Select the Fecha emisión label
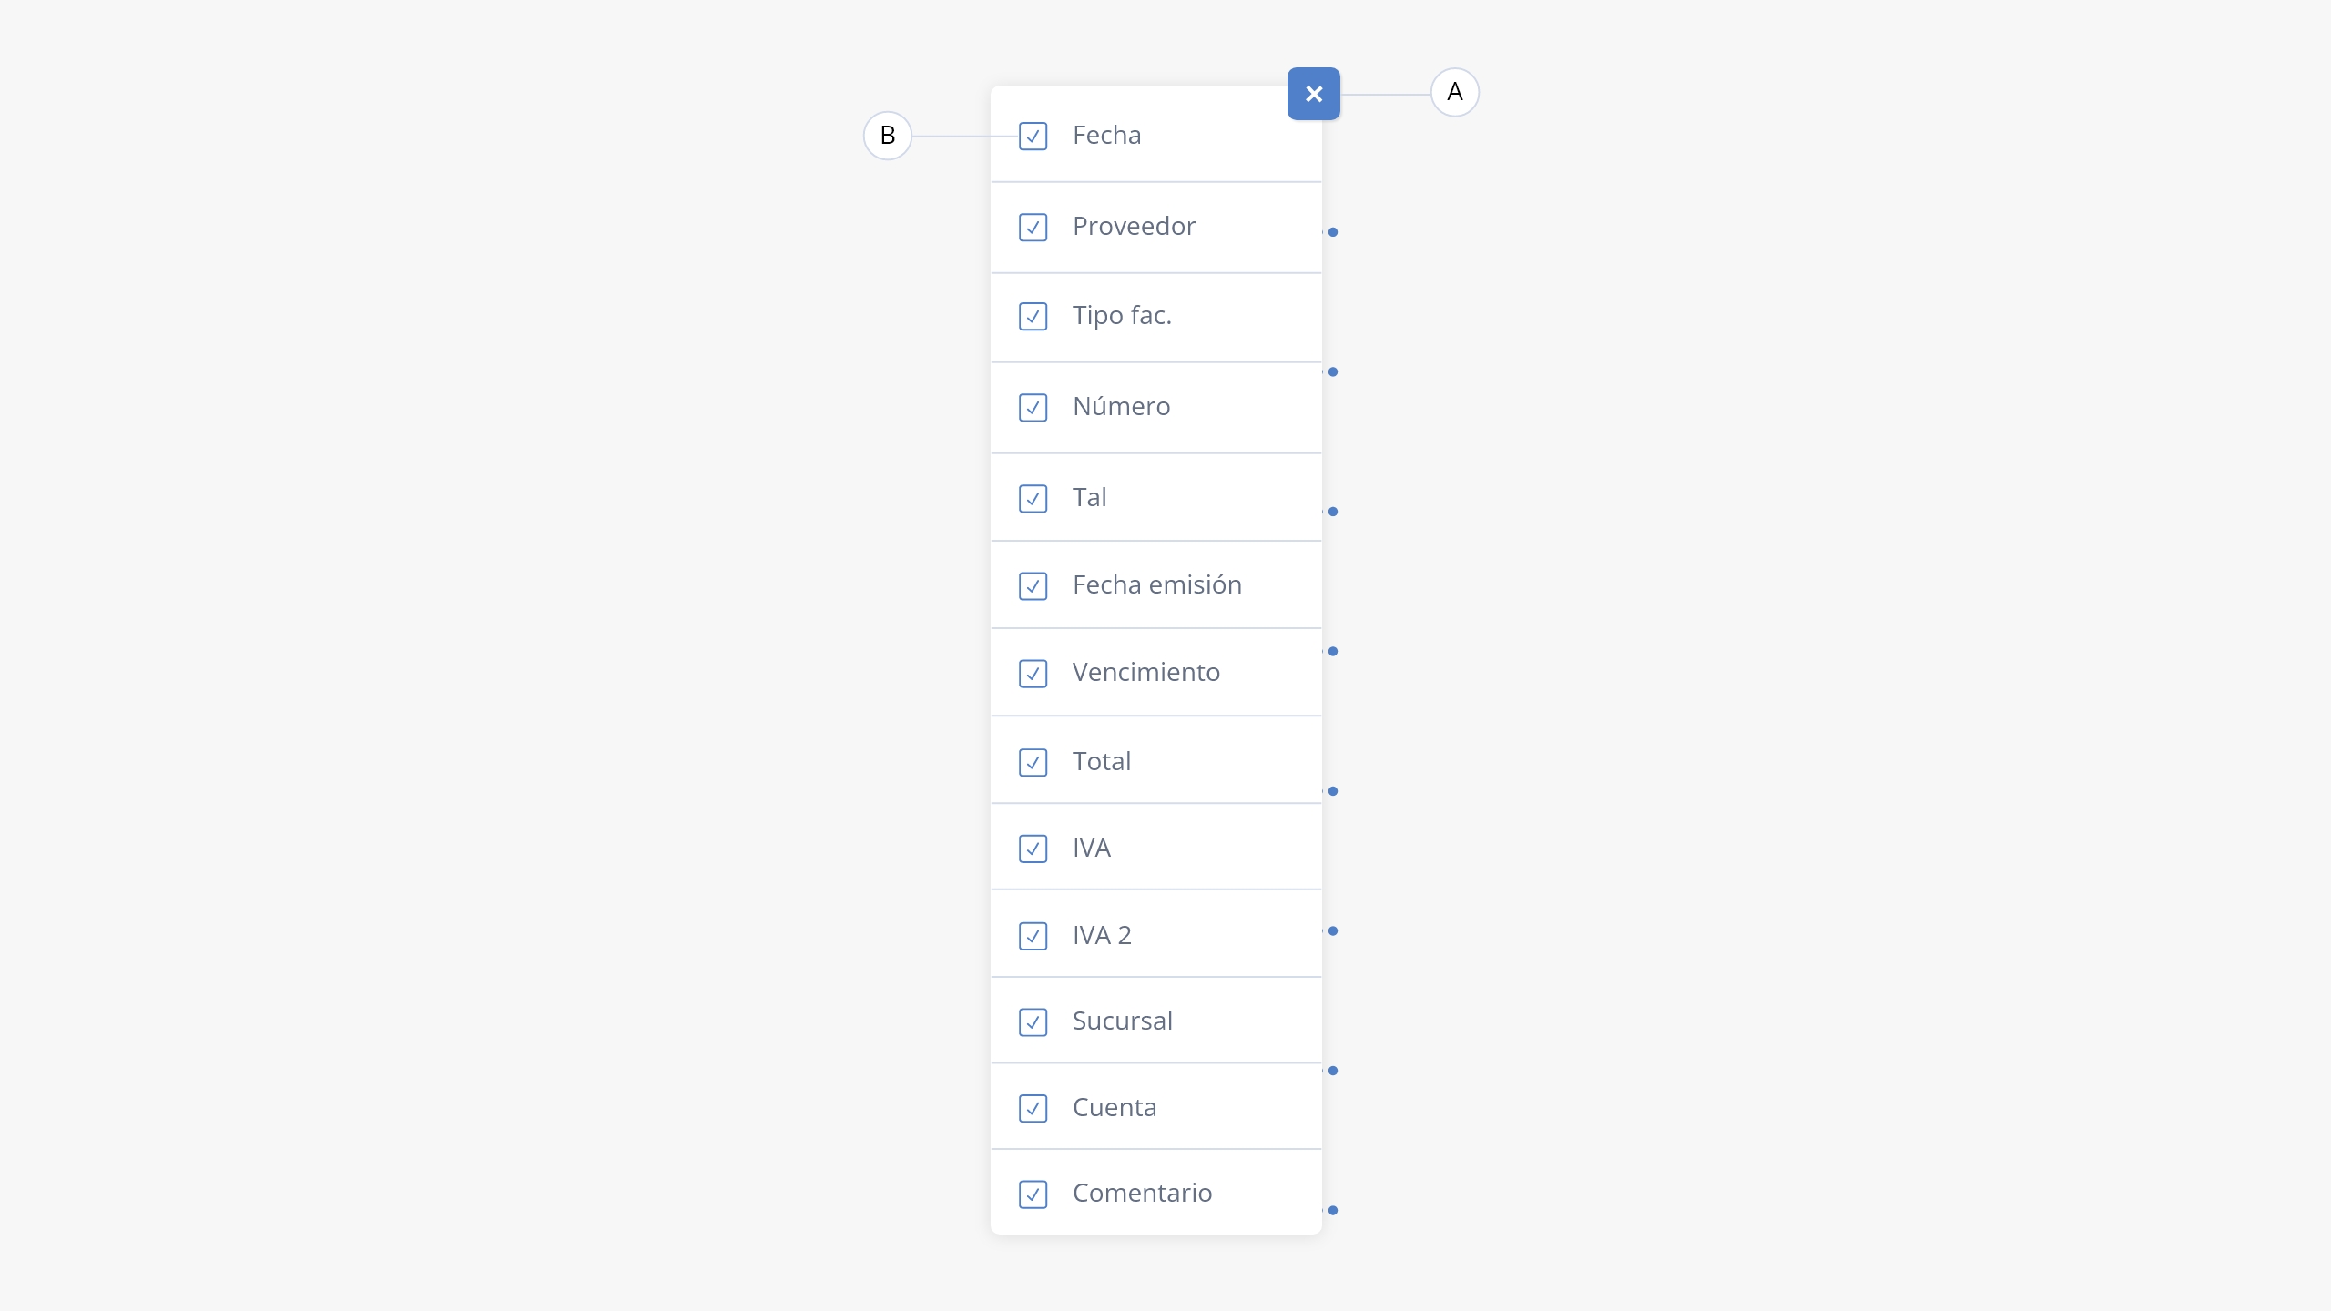The image size is (2331, 1311). coord(1156,584)
